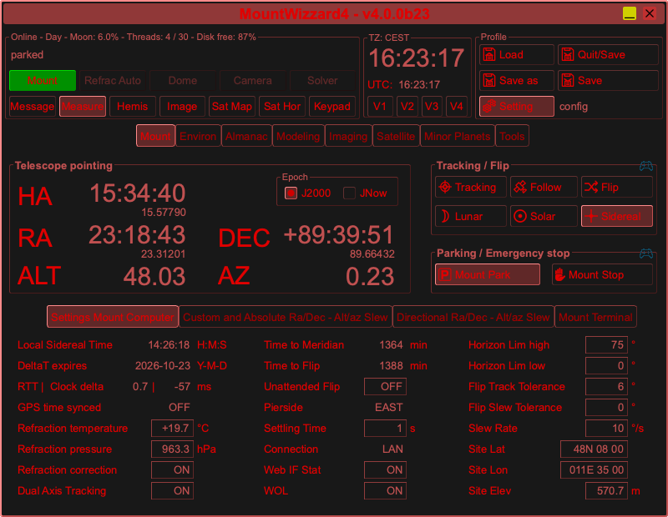This screenshot has width=668, height=517.
Task: Load a profile
Action: (x=516, y=54)
